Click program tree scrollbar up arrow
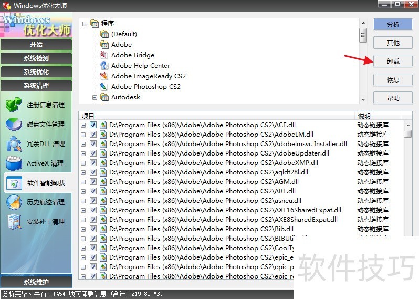 [x=363, y=23]
